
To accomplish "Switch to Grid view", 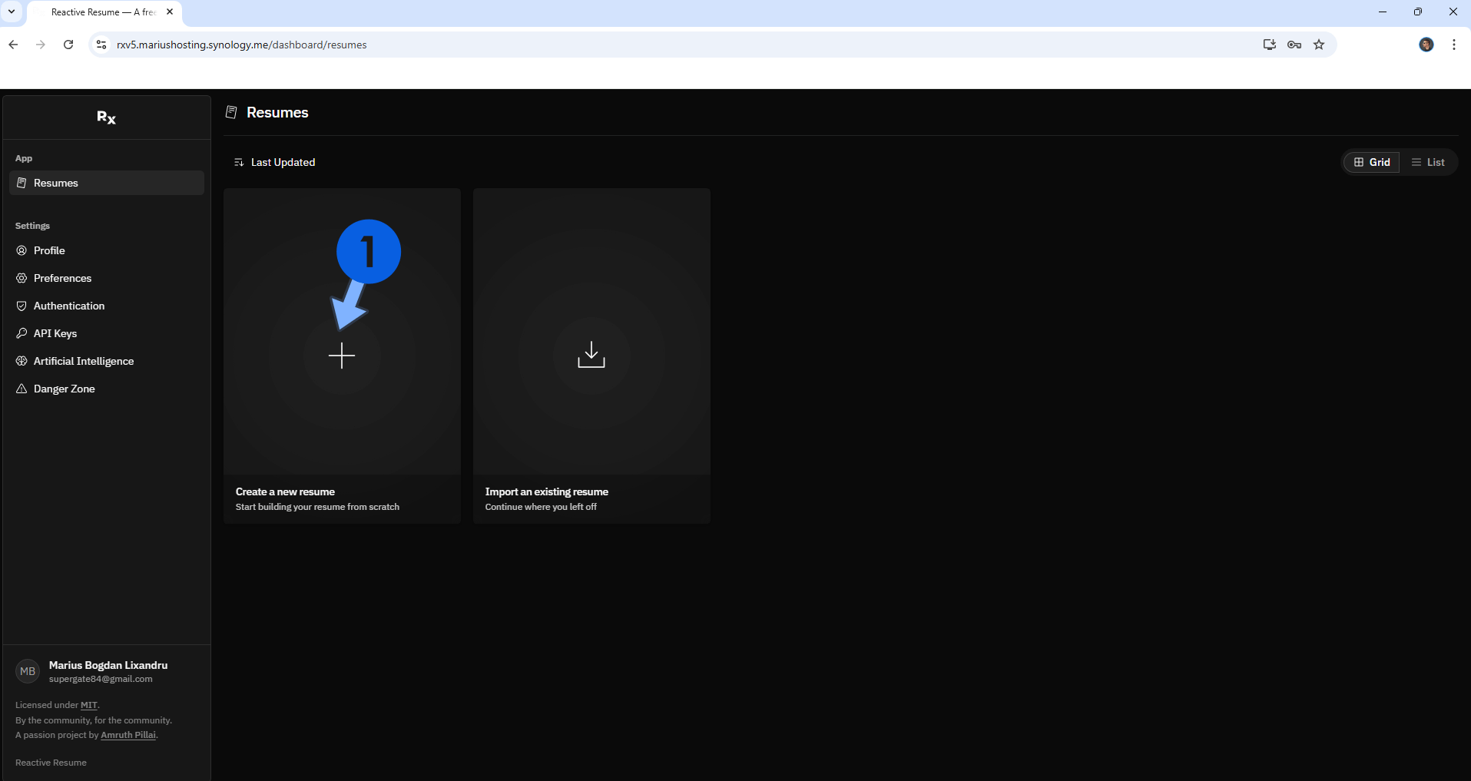I will (x=1372, y=162).
